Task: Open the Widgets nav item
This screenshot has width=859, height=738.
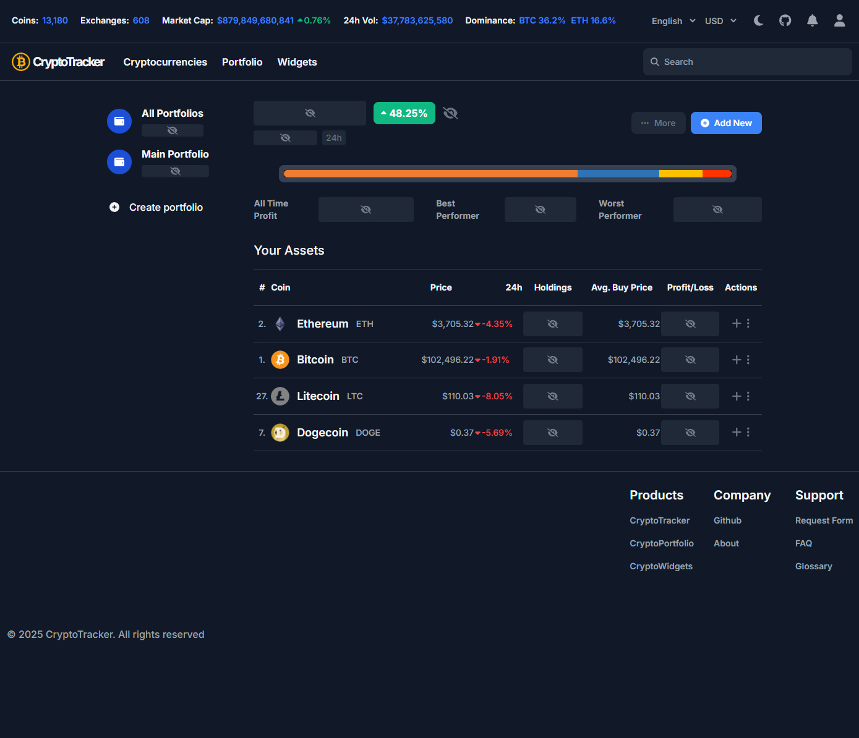Action: [297, 62]
